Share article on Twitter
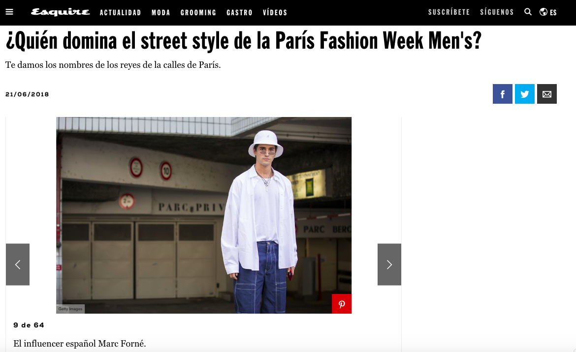Viewport: 576px width, 352px height. pos(525,94)
